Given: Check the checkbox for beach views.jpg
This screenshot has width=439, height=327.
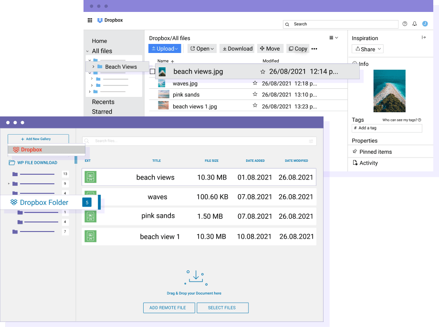Looking at the screenshot, I should 152,71.
